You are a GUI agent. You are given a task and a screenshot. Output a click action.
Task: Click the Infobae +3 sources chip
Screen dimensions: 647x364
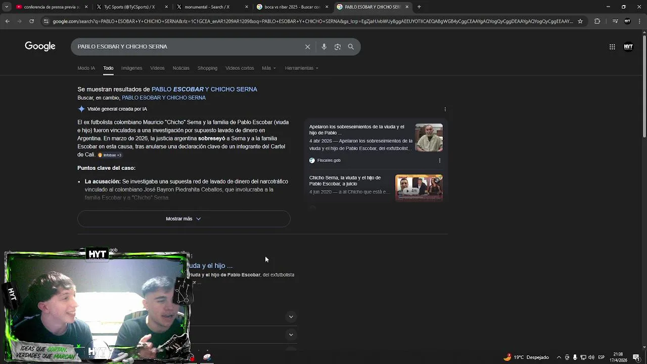click(x=110, y=155)
